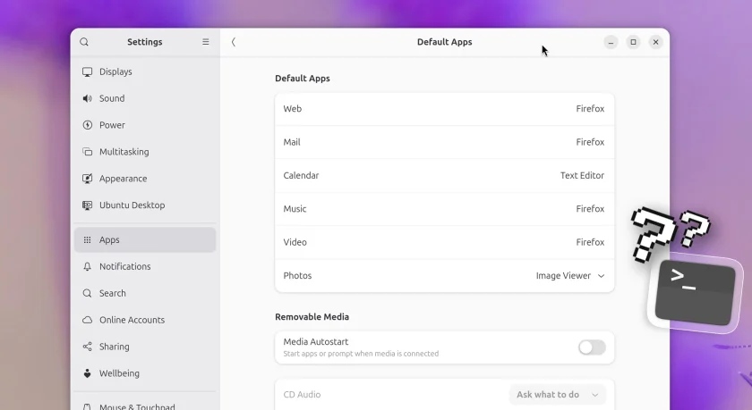Viewport: 752px width, 410px height.
Task: Open CD Audio 'Ask what to do' dropdown
Action: [x=558, y=395]
